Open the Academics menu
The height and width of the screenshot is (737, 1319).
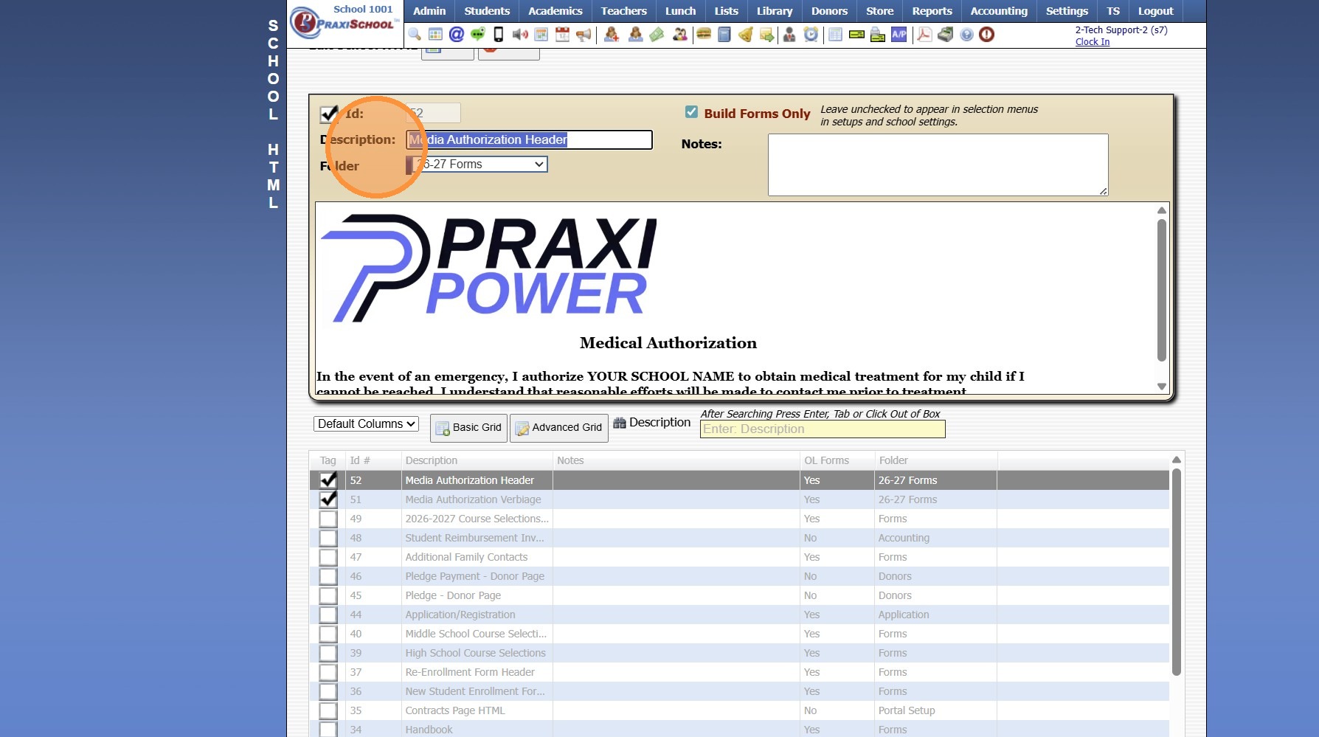[x=555, y=11]
